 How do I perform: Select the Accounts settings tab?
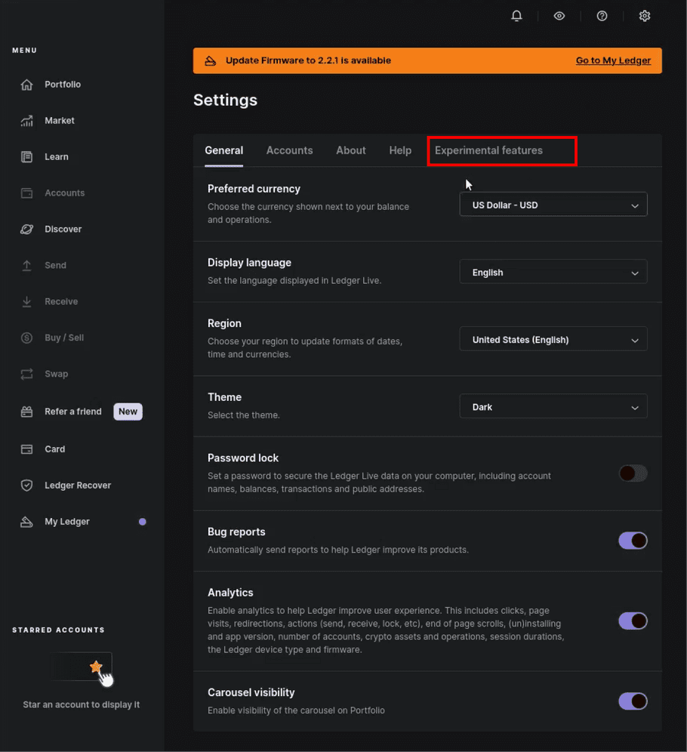click(289, 150)
